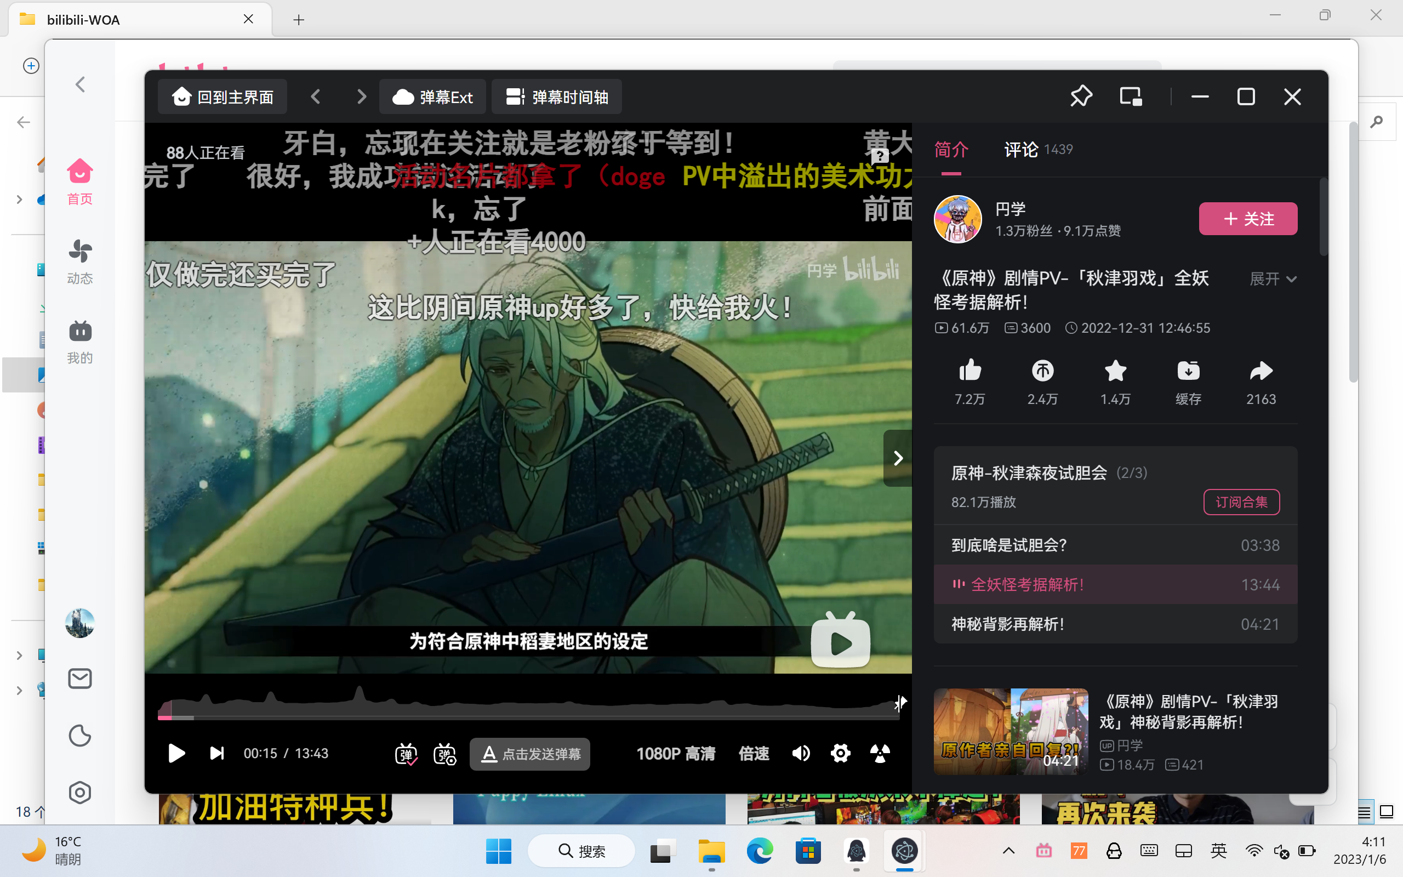Mute audio with the volume icon

(801, 754)
